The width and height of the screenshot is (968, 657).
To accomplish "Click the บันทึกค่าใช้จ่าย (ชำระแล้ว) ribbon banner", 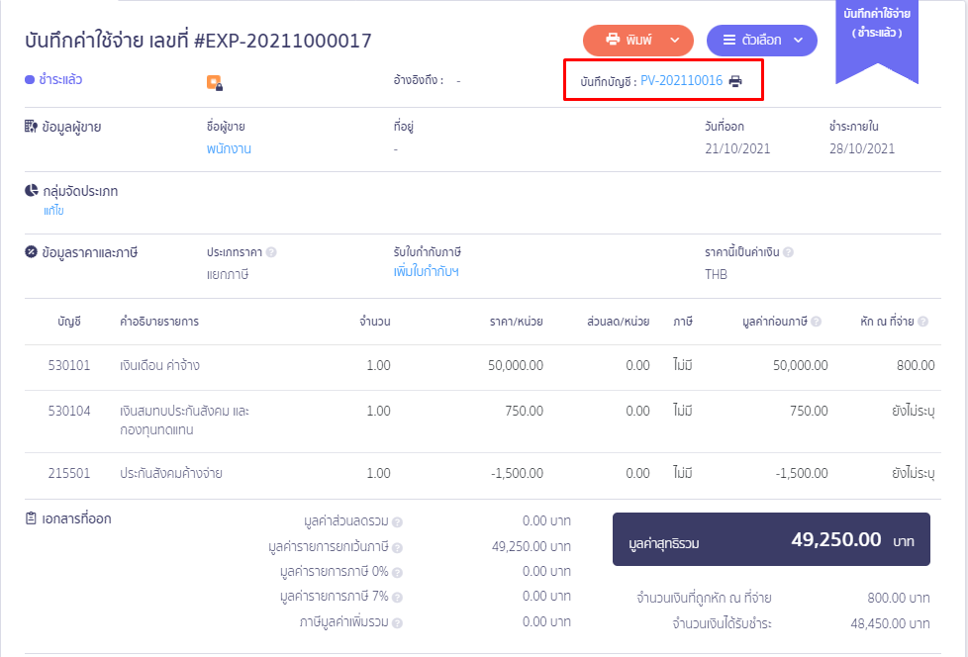I will point(877,41).
